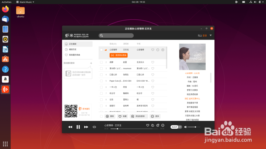Favorite 口是心非 with heart icon
This screenshot has width=266, height=149.
click(153, 75)
